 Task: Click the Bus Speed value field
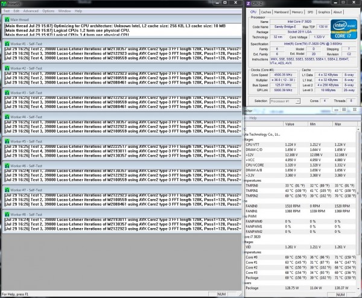click(x=284, y=85)
